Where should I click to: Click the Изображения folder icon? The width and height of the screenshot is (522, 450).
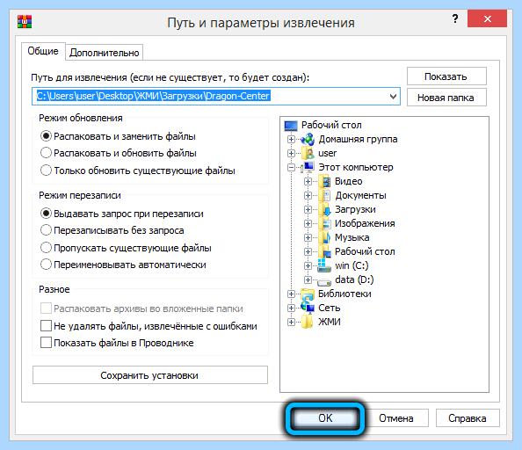tap(324, 223)
